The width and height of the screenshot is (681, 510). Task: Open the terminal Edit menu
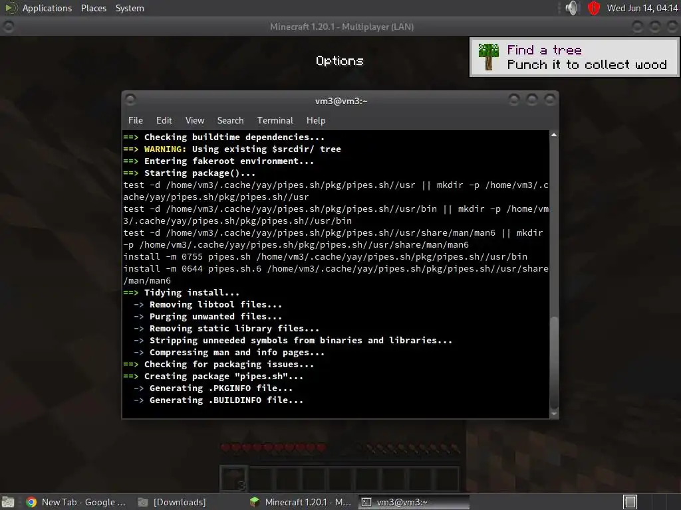click(164, 121)
